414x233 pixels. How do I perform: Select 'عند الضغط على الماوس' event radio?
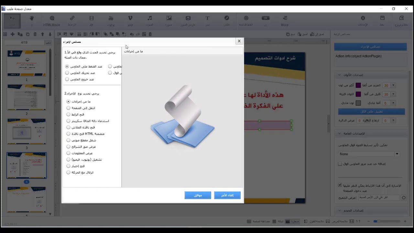coord(67,66)
